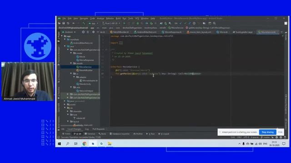The height and width of the screenshot is (163, 291).
Task: Open the Local Changes tab
Action: 74,129
